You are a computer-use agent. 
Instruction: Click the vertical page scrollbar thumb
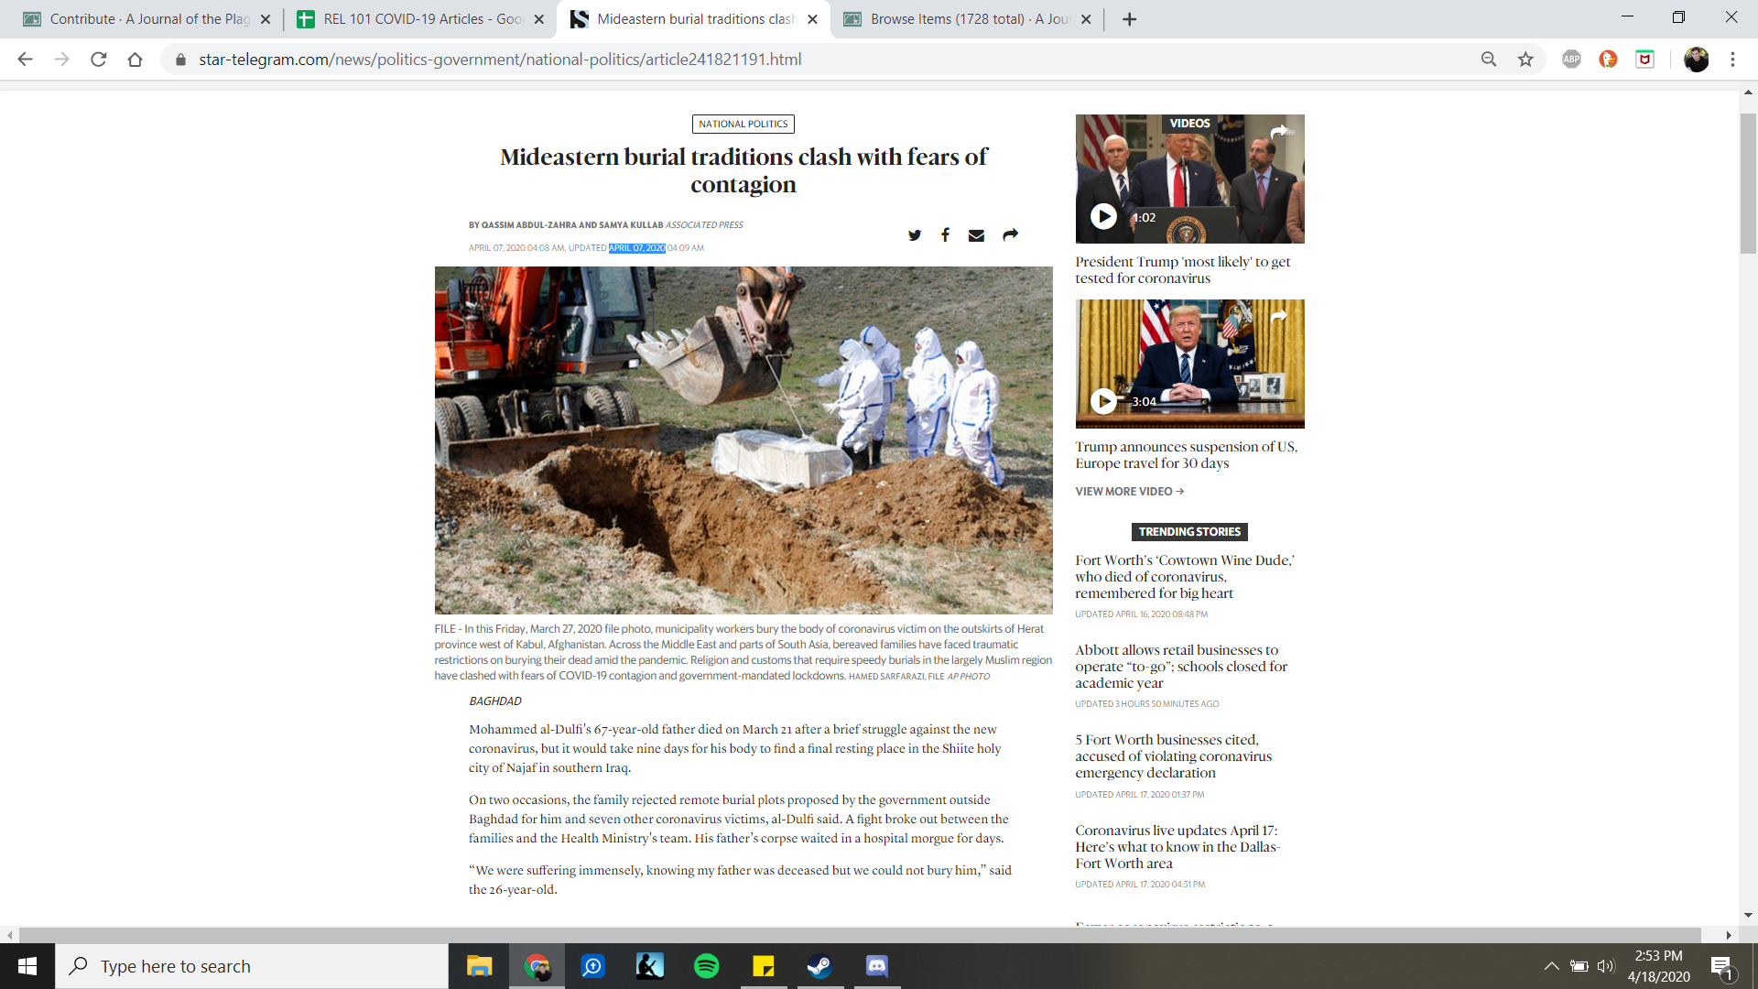click(x=1748, y=183)
